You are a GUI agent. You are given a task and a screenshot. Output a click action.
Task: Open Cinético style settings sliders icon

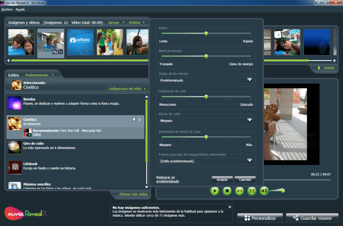(140, 120)
